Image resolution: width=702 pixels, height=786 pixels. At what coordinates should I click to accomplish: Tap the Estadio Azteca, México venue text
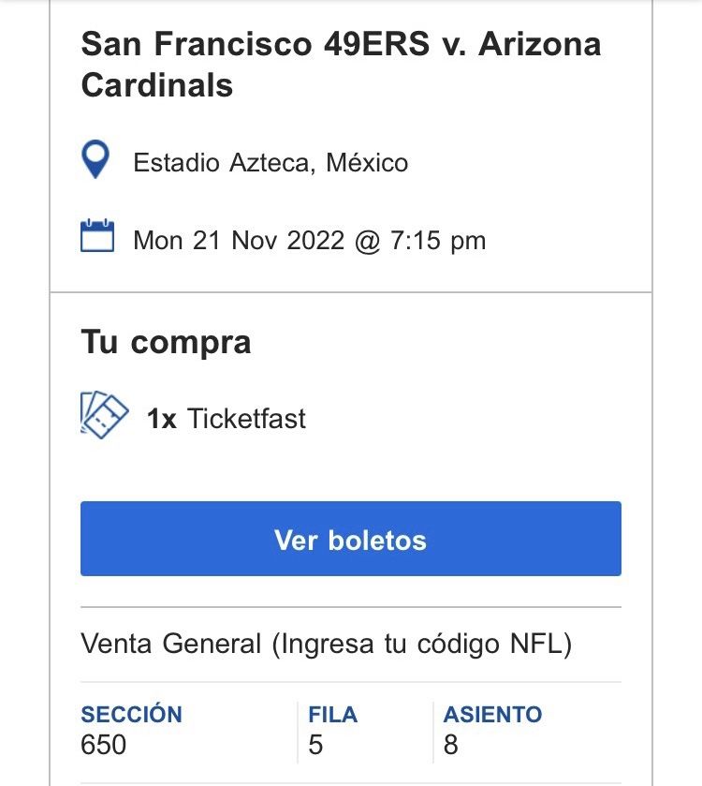271,163
